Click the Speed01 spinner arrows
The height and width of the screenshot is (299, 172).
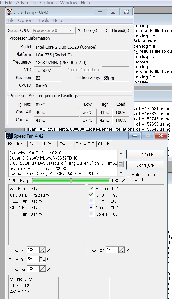(42, 250)
